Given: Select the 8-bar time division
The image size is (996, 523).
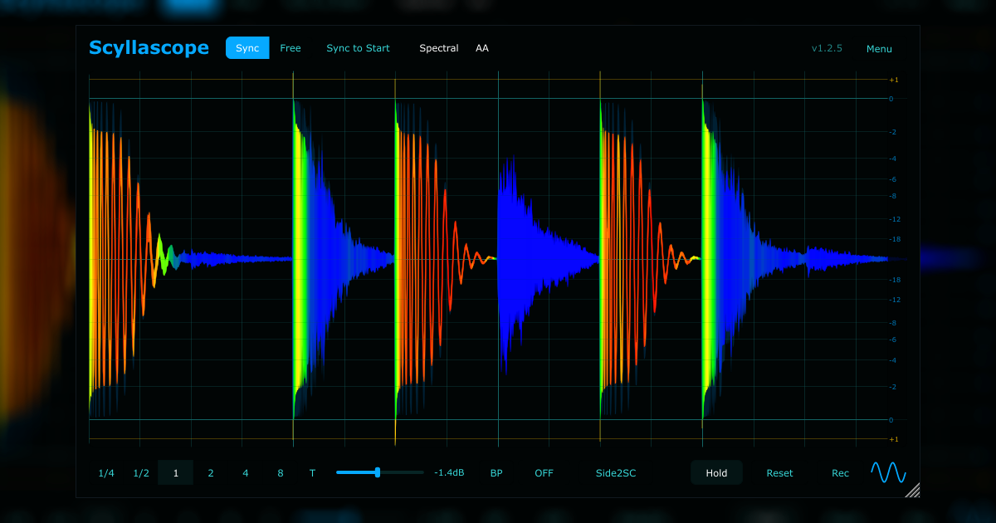Looking at the screenshot, I should point(280,472).
